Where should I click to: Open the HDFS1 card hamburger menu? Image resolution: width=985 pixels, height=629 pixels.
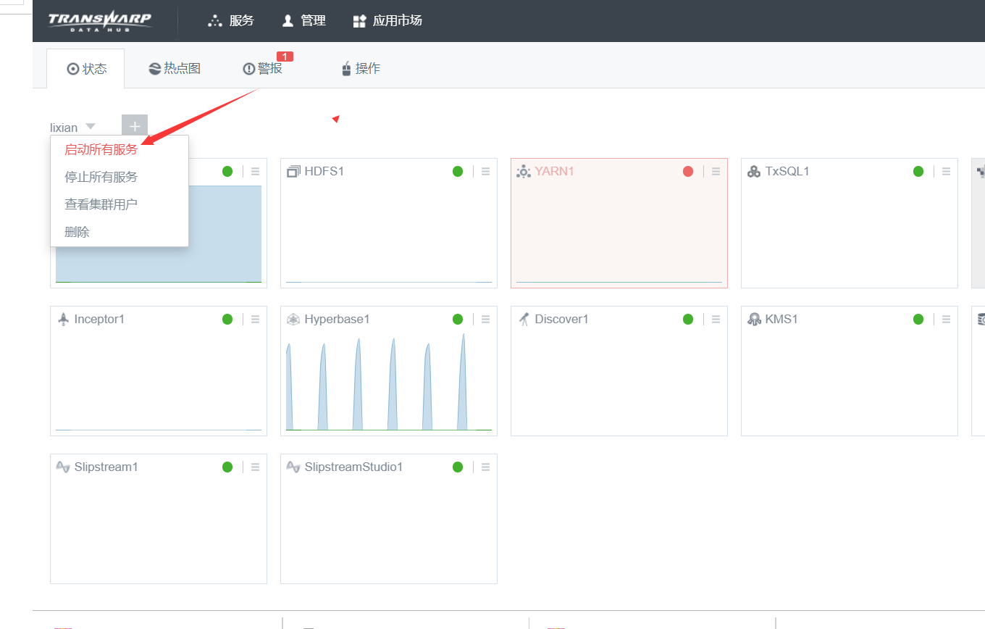coord(486,172)
